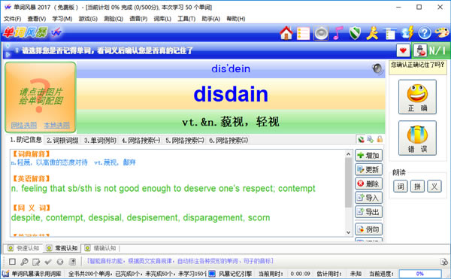The image size is (451, 279).
Task: Click the lock icon above the notes panel
Action: tap(380, 140)
